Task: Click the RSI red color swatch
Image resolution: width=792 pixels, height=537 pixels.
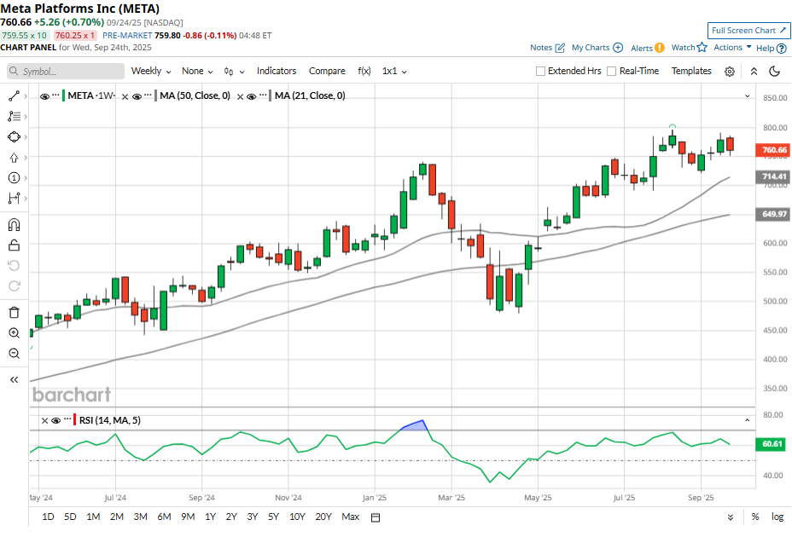Action: click(x=75, y=419)
